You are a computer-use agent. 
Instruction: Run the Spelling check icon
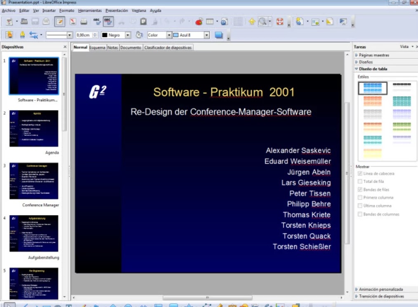[97, 21]
